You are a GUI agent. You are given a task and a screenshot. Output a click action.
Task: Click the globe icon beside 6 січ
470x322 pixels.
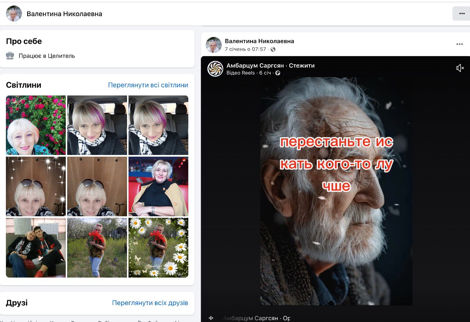[278, 73]
